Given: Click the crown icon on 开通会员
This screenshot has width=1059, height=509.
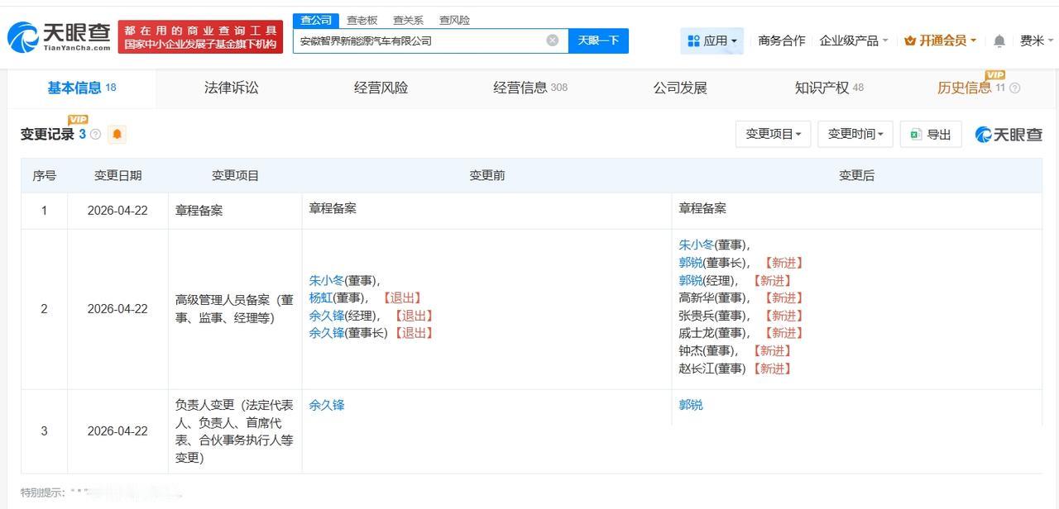Looking at the screenshot, I should click(908, 40).
